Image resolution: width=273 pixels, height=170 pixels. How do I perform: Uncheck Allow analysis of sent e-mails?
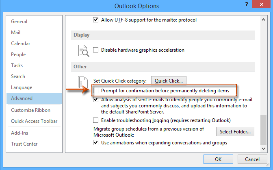point(96,99)
